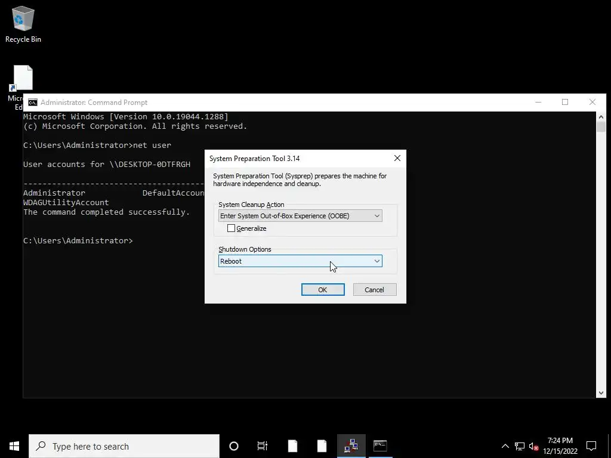Screen dimensions: 611x458
Task: Close the Command Prompt window
Action: 593,102
